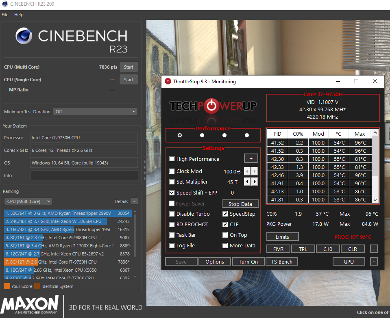Click the Maxon logo at bottom left
This screenshot has width=390, height=318.
tap(30, 304)
